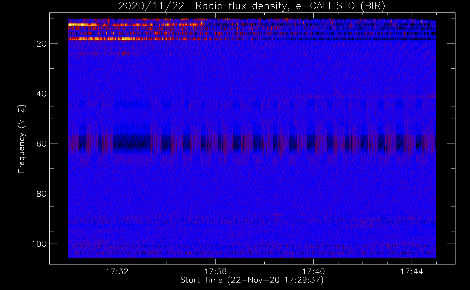
Task: Click the 40 frequency tick label
Action: pos(42,94)
